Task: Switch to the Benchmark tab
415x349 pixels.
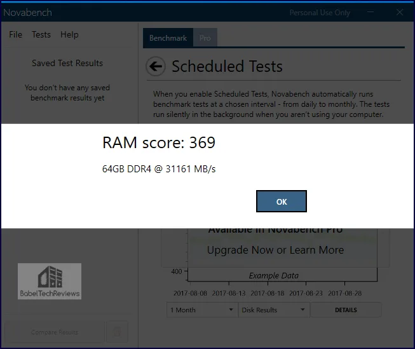Action: click(168, 38)
